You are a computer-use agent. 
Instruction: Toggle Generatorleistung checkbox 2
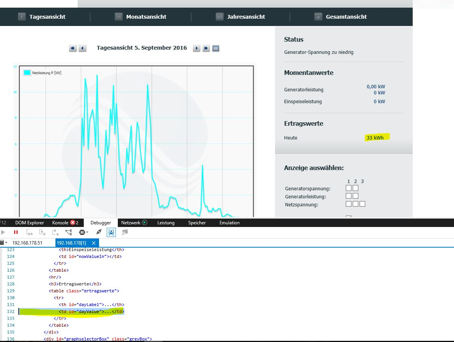click(356, 196)
